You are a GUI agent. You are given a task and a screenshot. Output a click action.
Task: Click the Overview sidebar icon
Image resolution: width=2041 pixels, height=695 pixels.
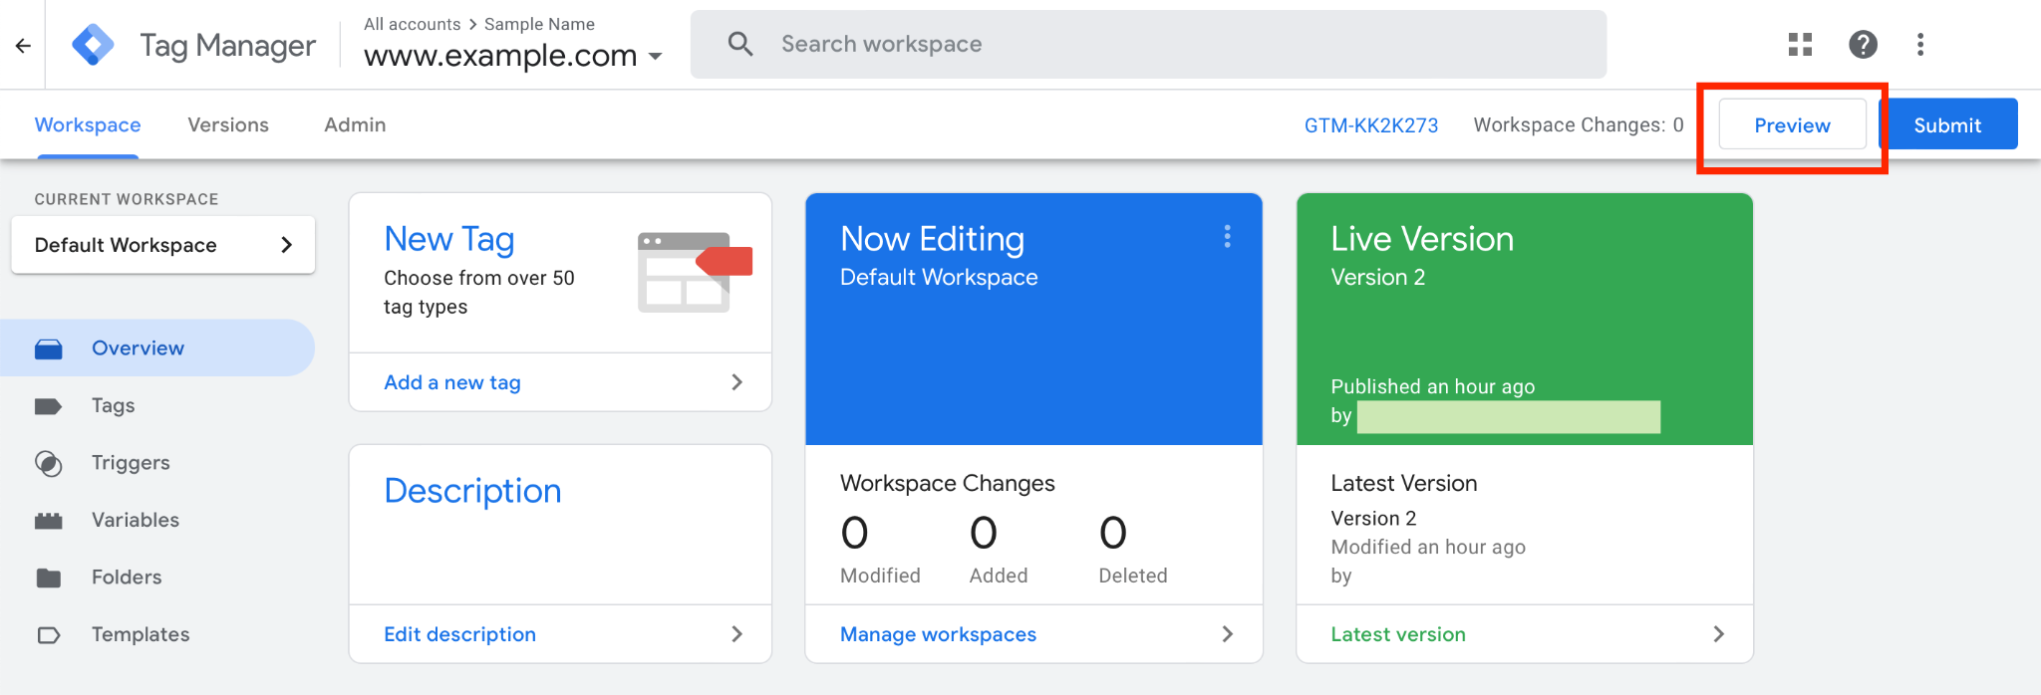pyautogui.click(x=48, y=348)
